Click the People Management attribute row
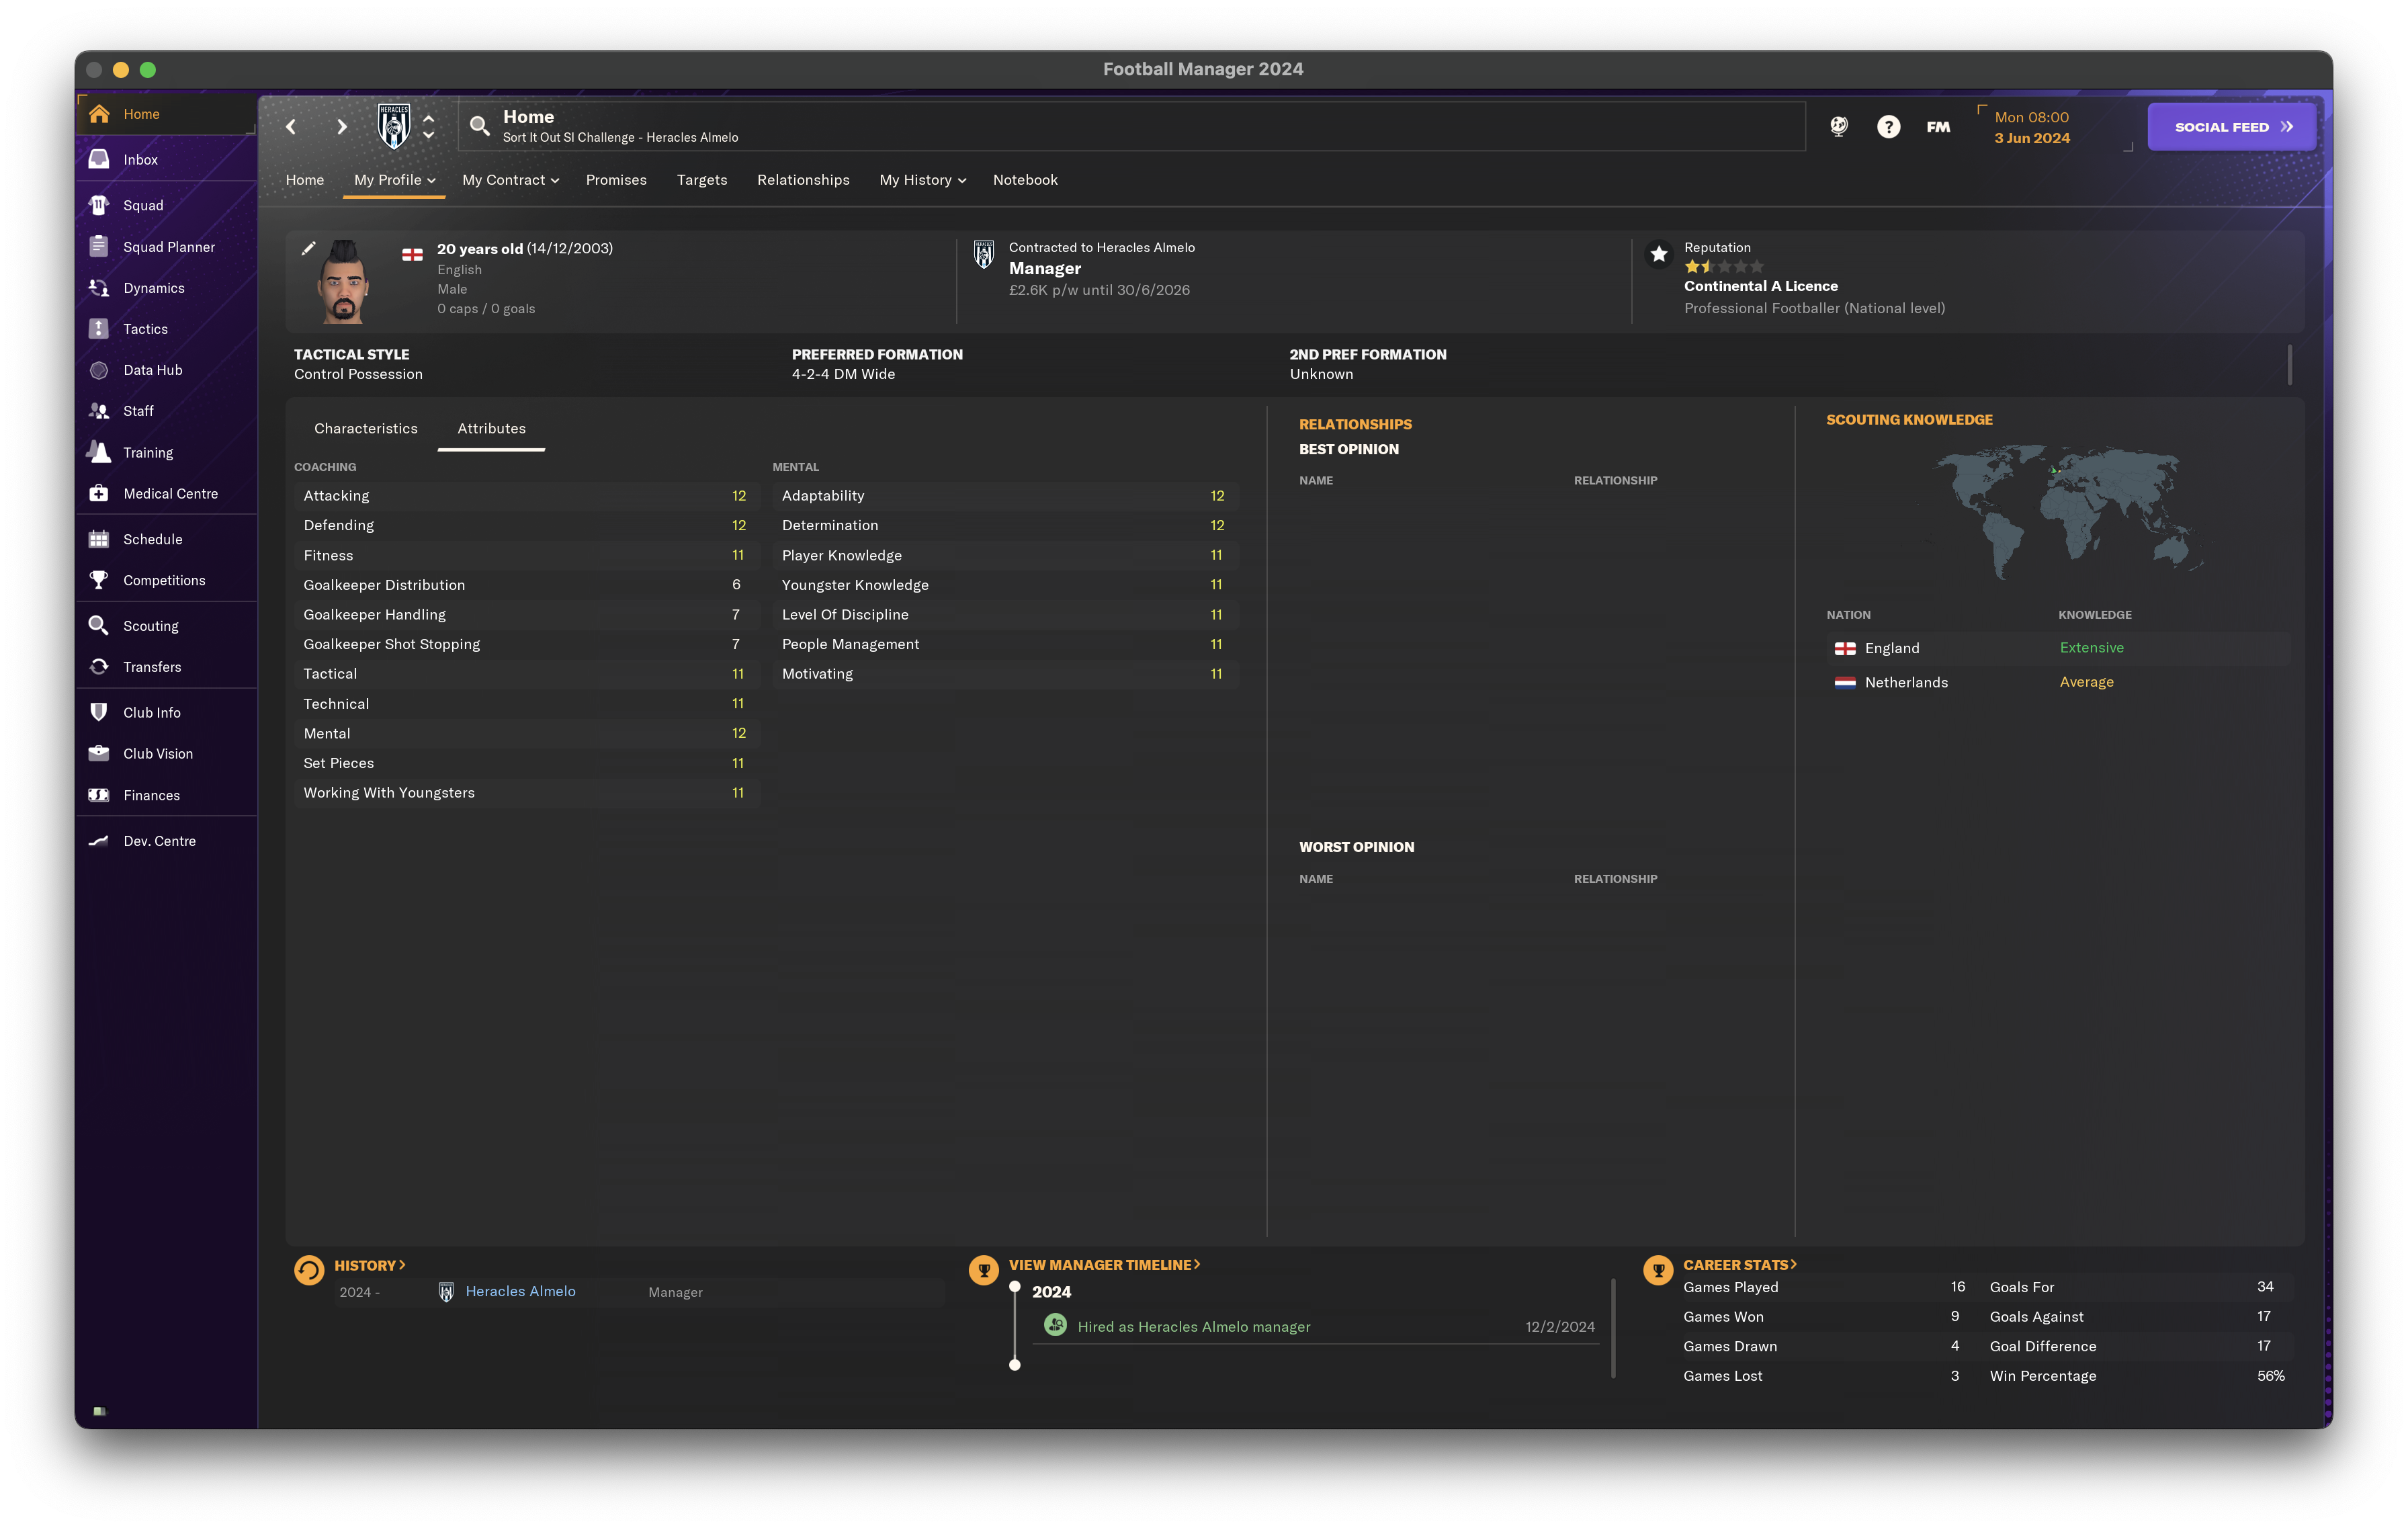 pos(1005,644)
